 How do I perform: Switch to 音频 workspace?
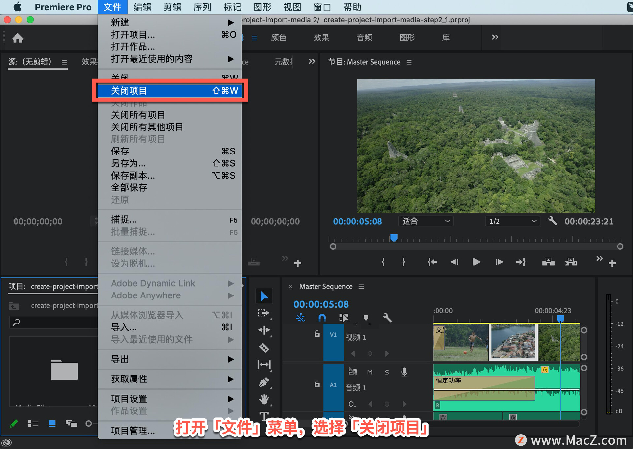[x=364, y=38]
